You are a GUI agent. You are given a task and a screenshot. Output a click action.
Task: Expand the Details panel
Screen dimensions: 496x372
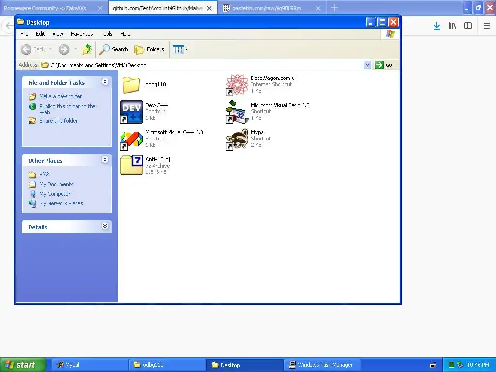(x=105, y=226)
